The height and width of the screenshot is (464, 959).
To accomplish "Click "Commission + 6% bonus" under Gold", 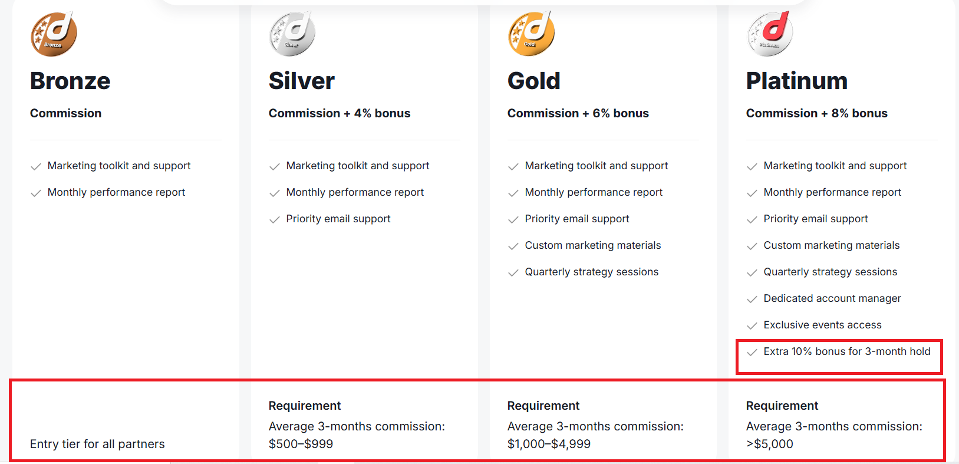I will click(578, 113).
